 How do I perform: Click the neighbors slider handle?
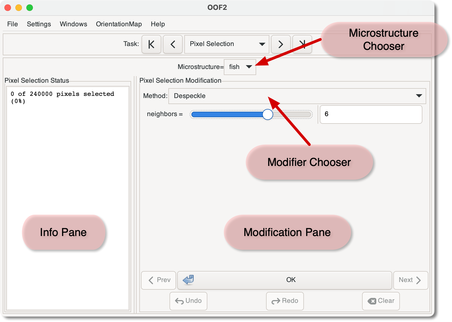(x=267, y=114)
